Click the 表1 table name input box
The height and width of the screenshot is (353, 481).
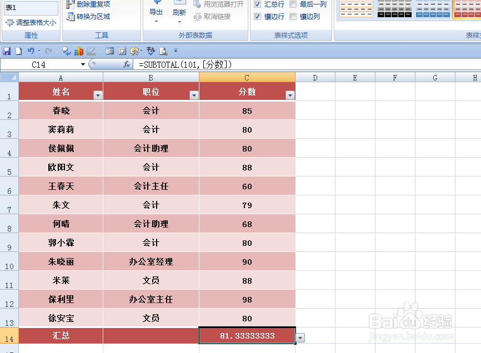(x=31, y=7)
